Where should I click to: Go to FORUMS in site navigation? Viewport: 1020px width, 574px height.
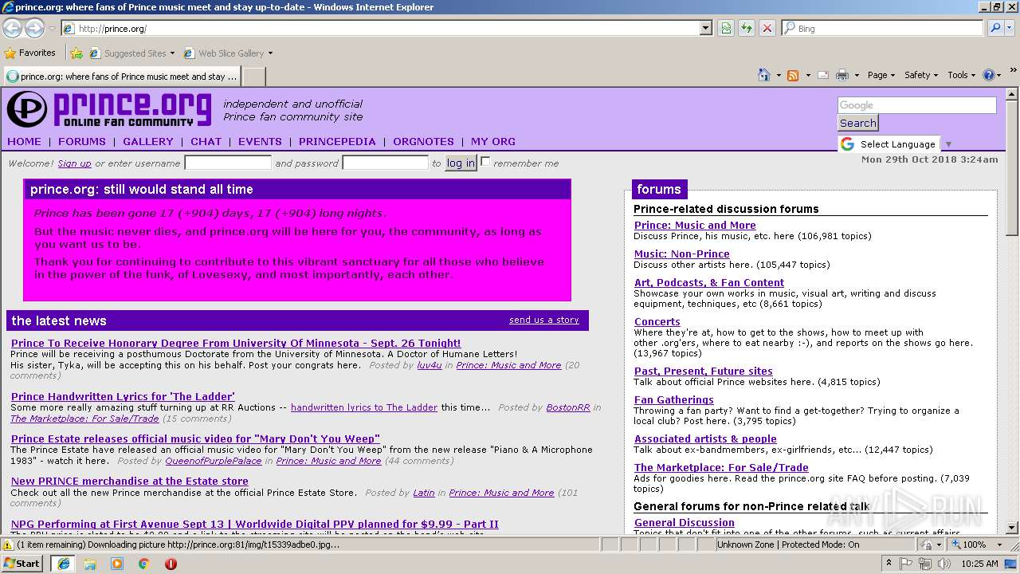pos(81,141)
